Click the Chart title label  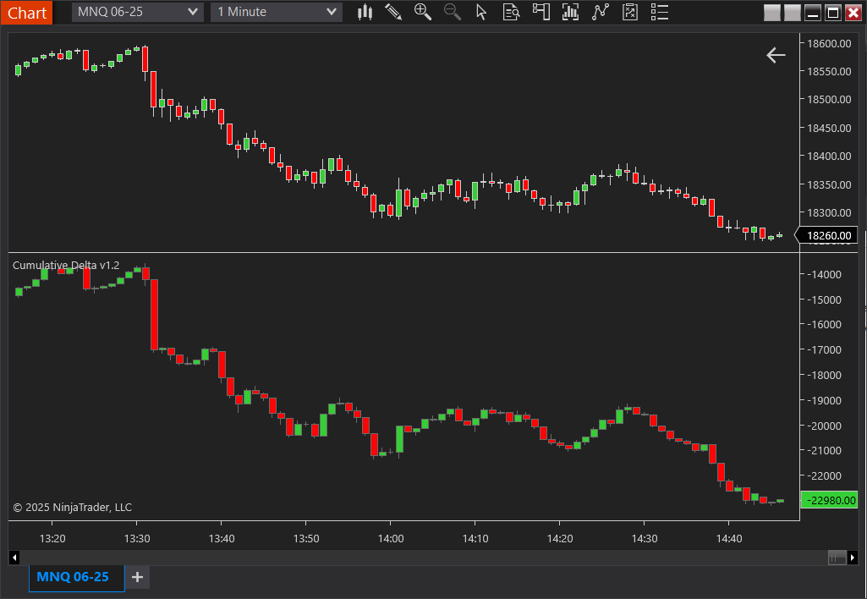tap(27, 12)
